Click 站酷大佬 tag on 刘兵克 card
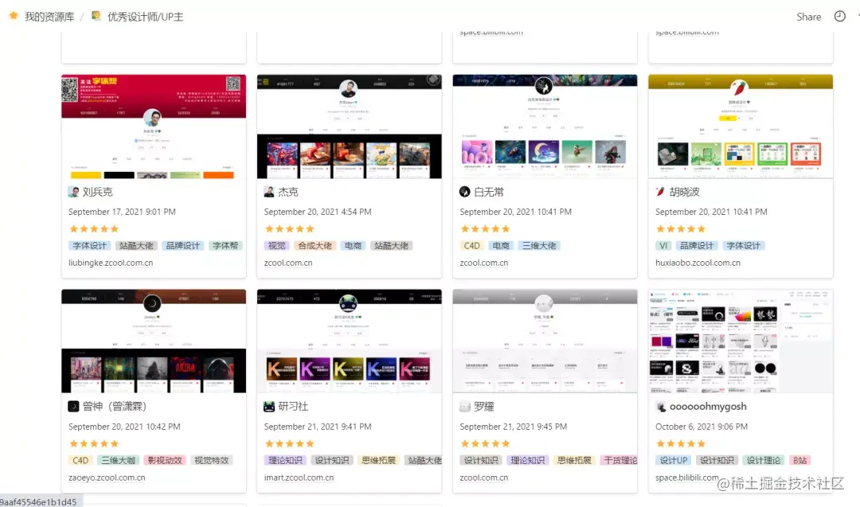This screenshot has width=860, height=507. (136, 246)
